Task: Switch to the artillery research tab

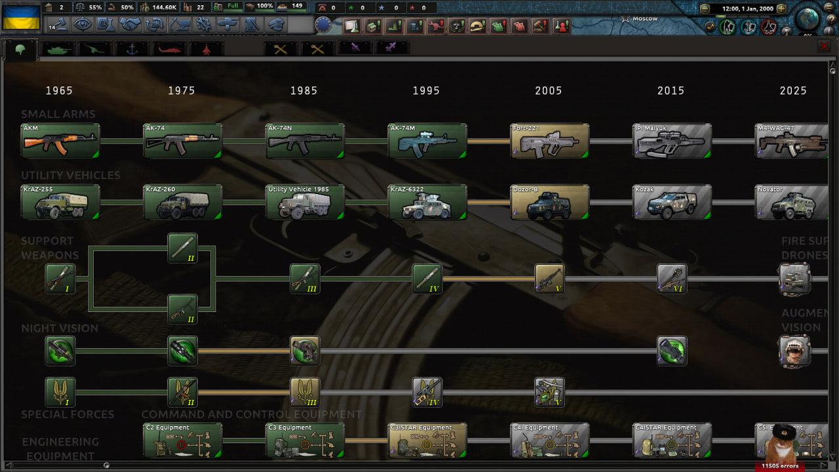Action: tap(95, 49)
